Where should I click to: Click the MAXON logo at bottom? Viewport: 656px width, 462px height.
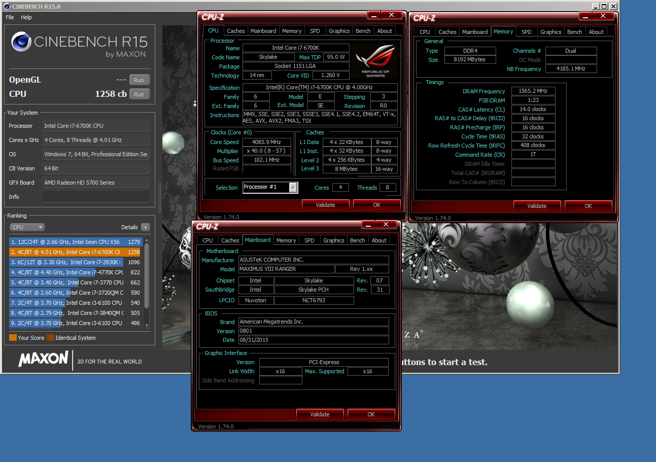coord(44,359)
